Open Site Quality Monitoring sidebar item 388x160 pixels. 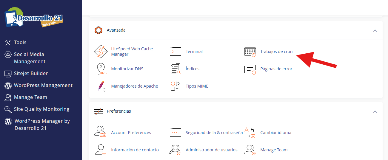(x=41, y=109)
